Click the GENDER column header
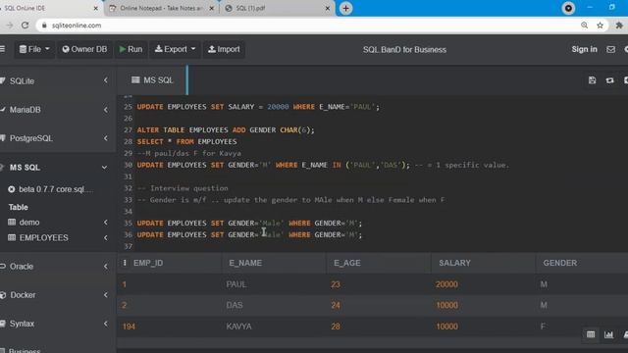628x353 pixels. (x=560, y=263)
